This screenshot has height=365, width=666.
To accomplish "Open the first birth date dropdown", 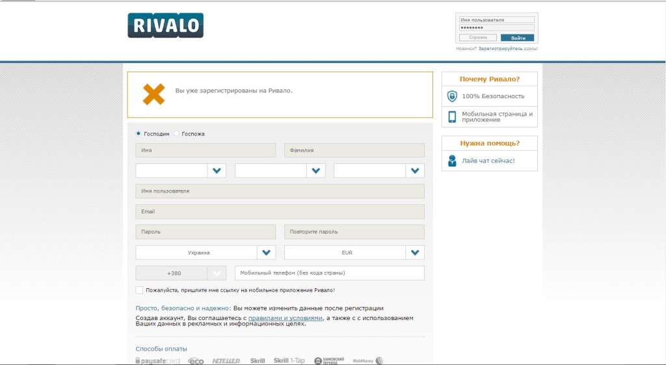I will [x=181, y=170].
